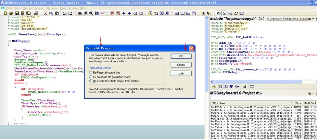Select FunUsart.h in the project file list
317x139 pixels.
click(x=251, y=124)
